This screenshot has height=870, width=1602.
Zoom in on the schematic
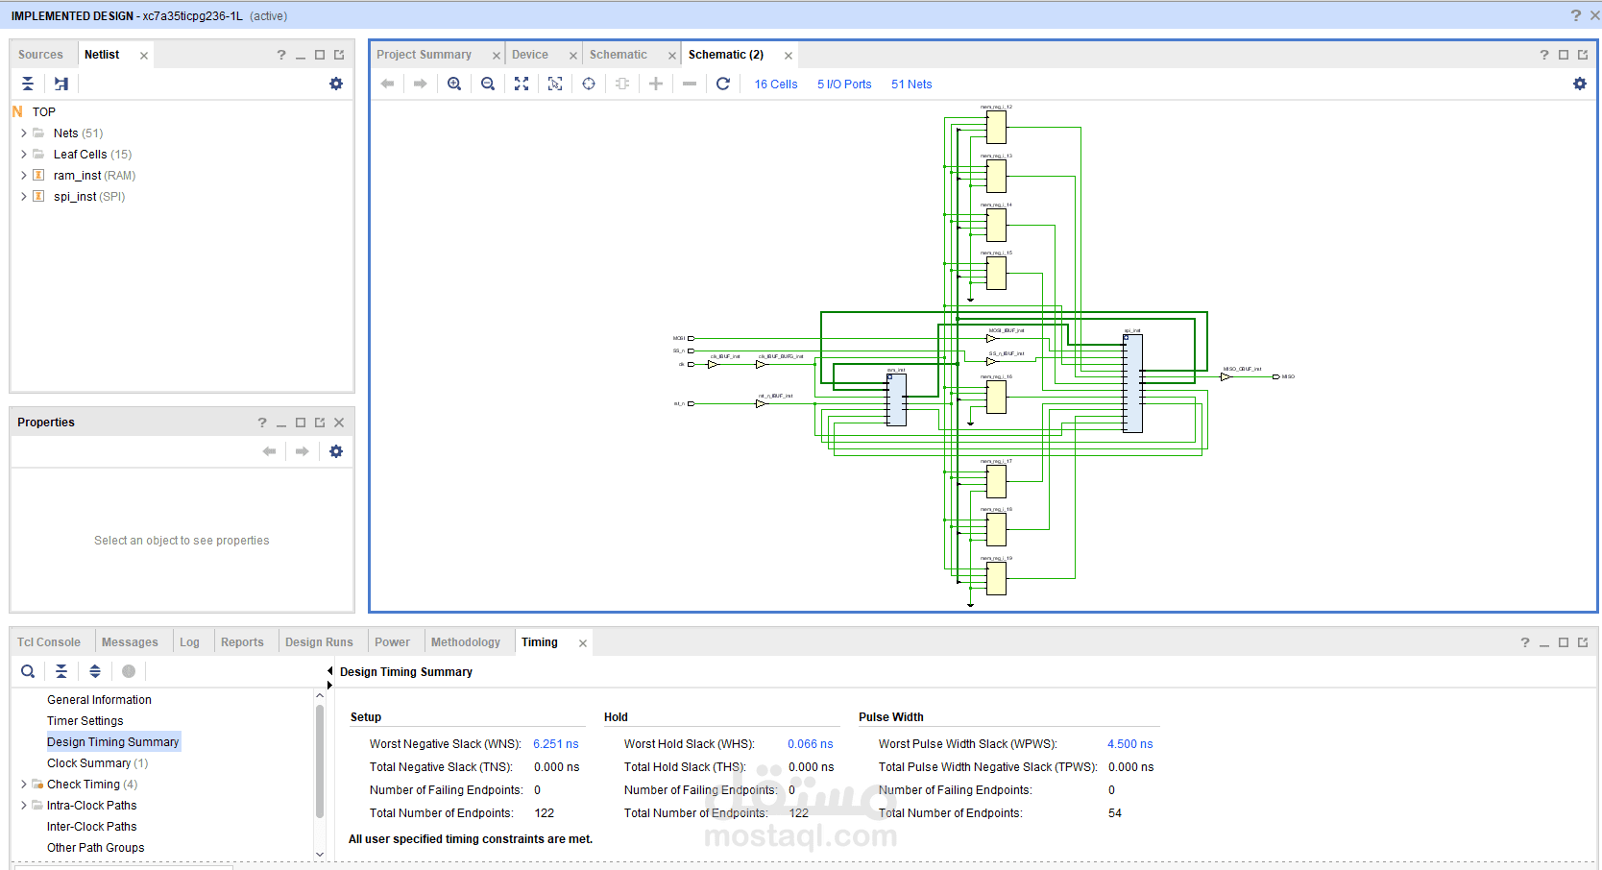(x=454, y=84)
